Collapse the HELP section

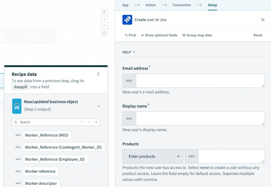[x=129, y=52]
